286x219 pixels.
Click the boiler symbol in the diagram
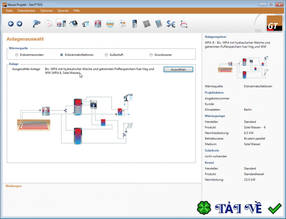(x=94, y=105)
